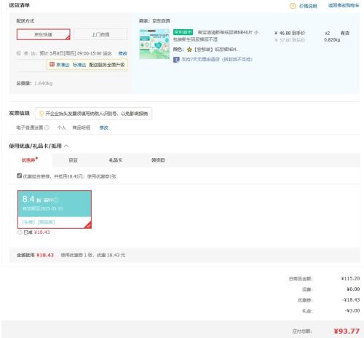364x338 pixels.
Task: Click the star icon beside 颜色
Action: click(x=189, y=50)
